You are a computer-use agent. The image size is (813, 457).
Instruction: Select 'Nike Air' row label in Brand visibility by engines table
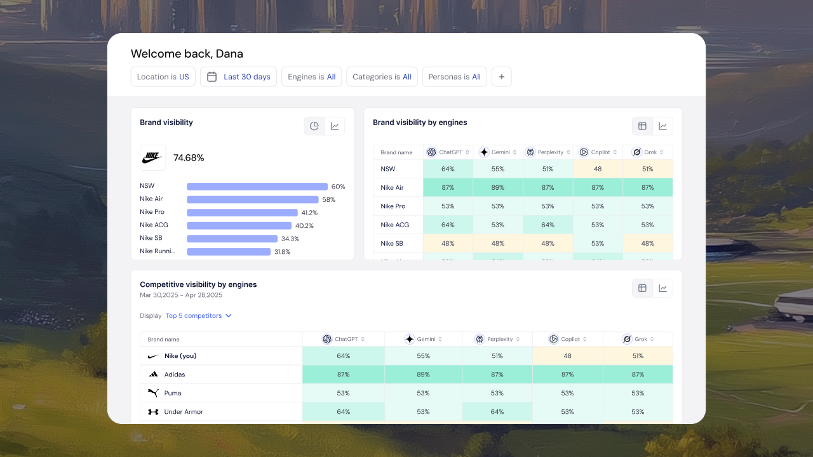coord(393,188)
